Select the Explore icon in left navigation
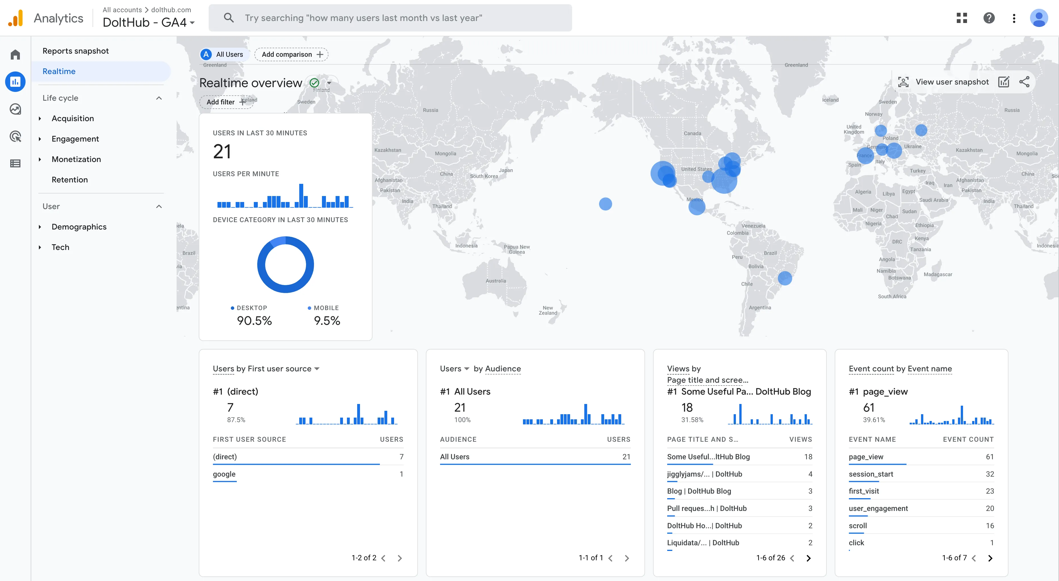 [x=15, y=109]
